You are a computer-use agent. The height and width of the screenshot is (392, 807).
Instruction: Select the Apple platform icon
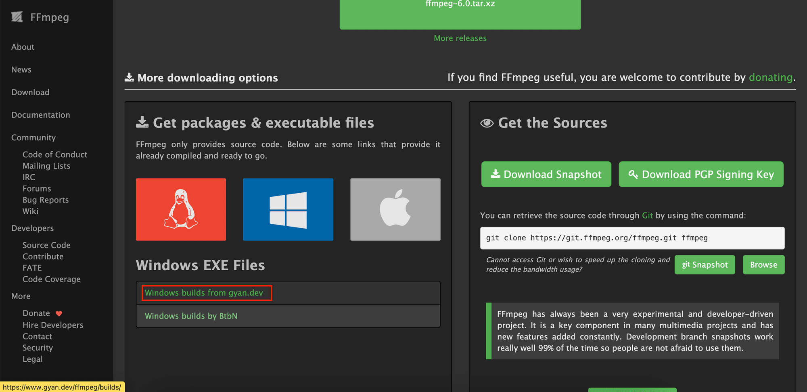[x=395, y=209]
